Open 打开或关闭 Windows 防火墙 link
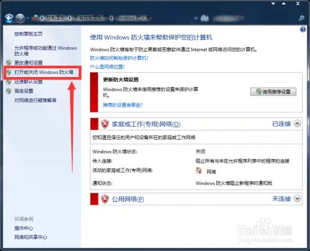Screen dimensions: 310x251 44,72
